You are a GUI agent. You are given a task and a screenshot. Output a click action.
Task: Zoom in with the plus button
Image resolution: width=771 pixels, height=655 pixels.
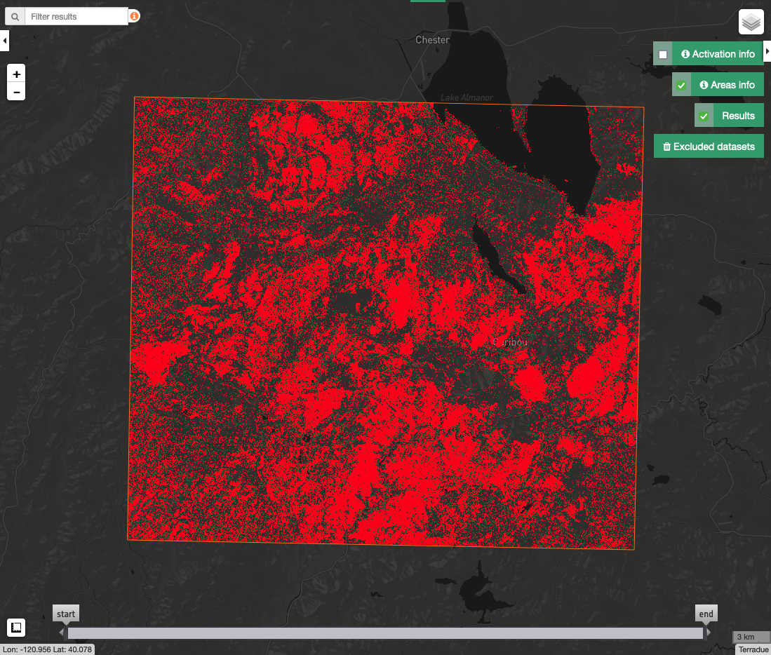tap(16, 74)
